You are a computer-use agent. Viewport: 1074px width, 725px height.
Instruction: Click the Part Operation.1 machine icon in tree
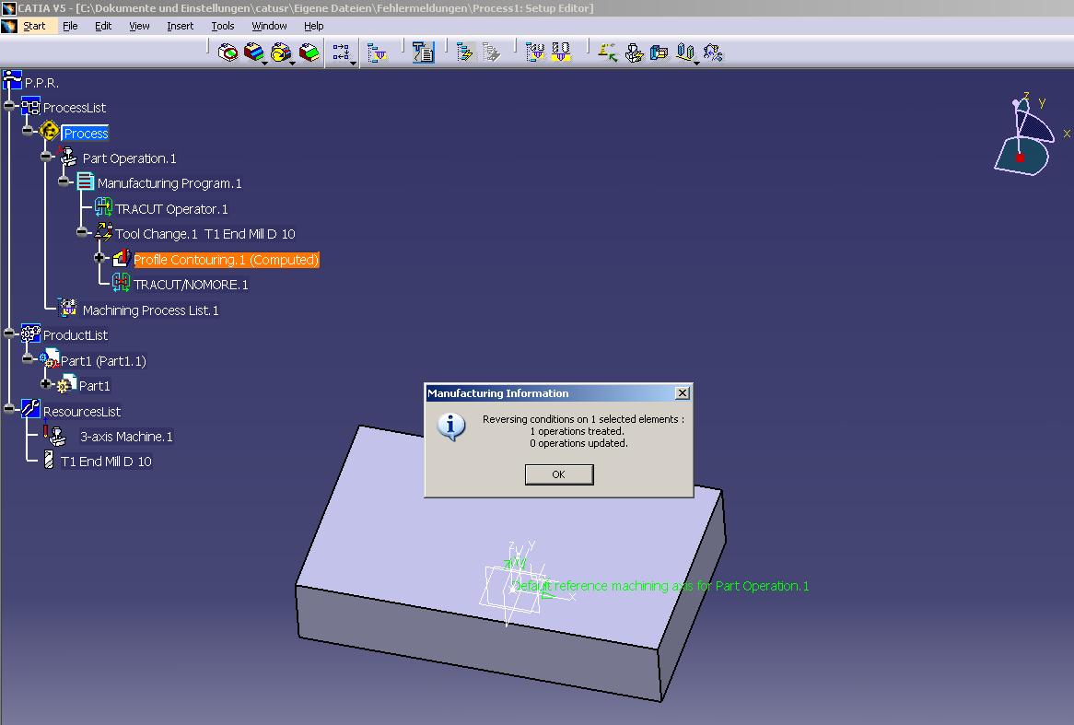(68, 157)
